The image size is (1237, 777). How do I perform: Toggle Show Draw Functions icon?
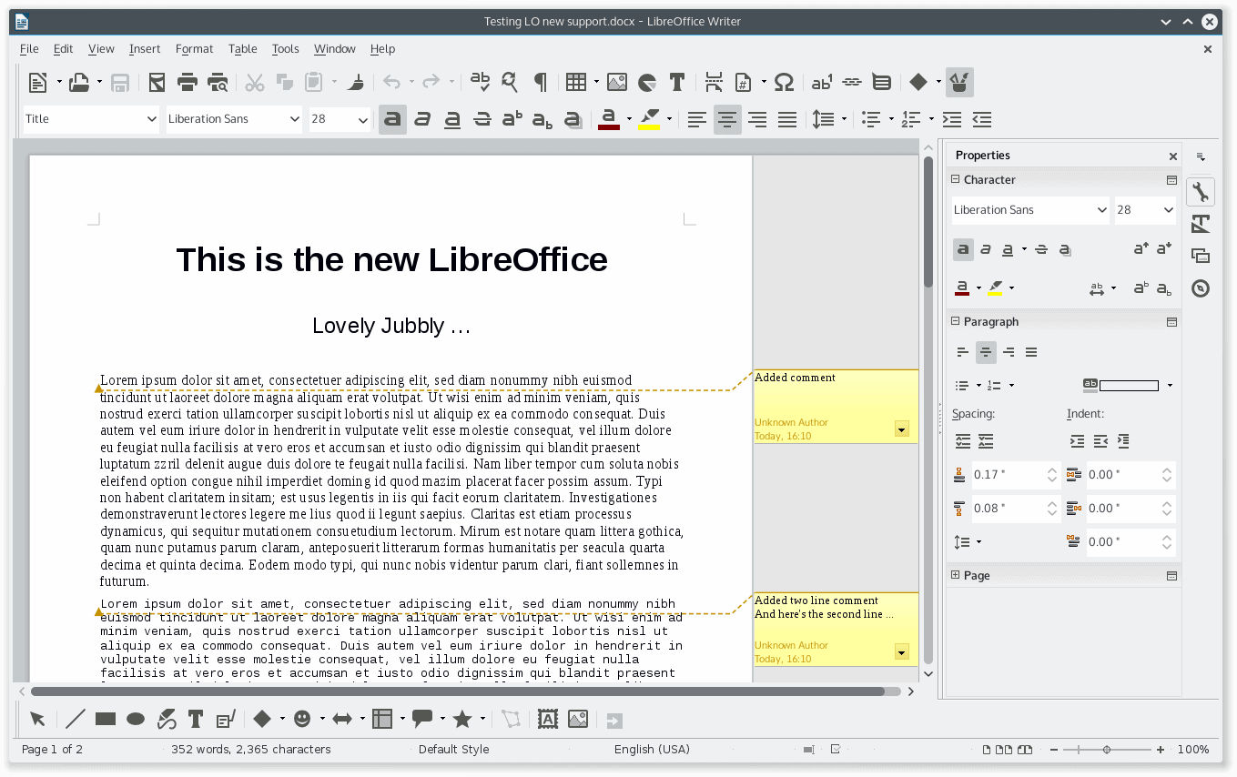(959, 83)
